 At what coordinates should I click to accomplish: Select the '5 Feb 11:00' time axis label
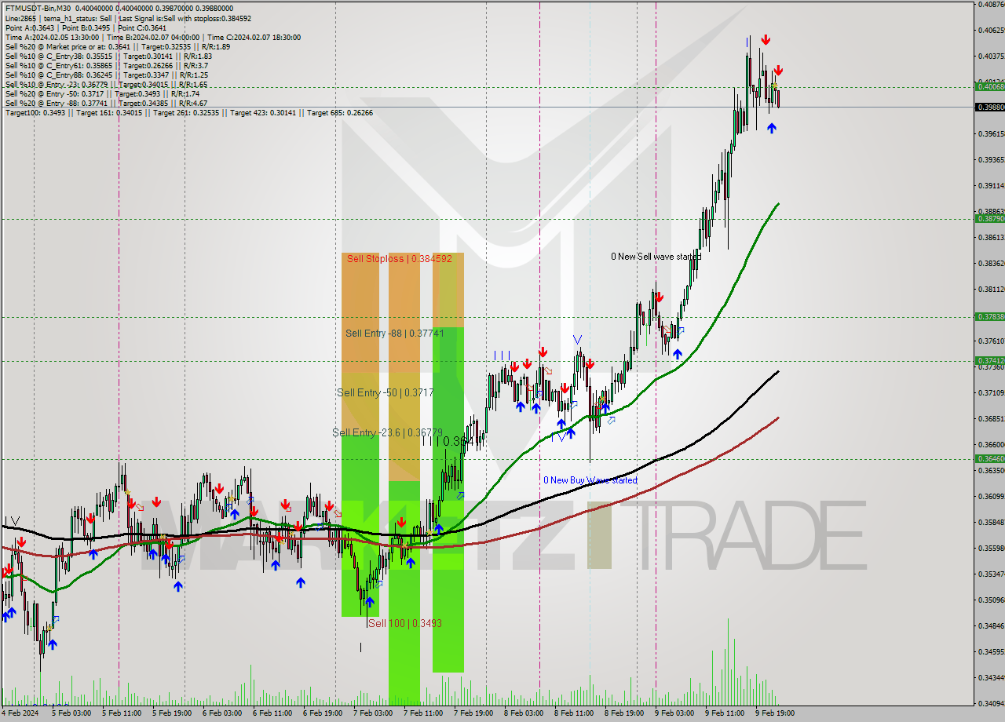click(122, 714)
